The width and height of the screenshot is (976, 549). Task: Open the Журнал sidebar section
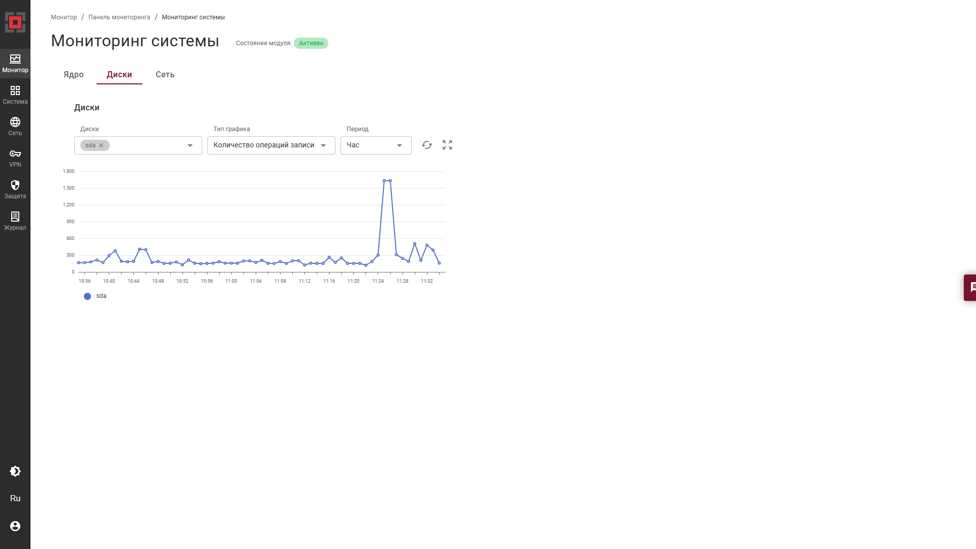click(x=15, y=221)
